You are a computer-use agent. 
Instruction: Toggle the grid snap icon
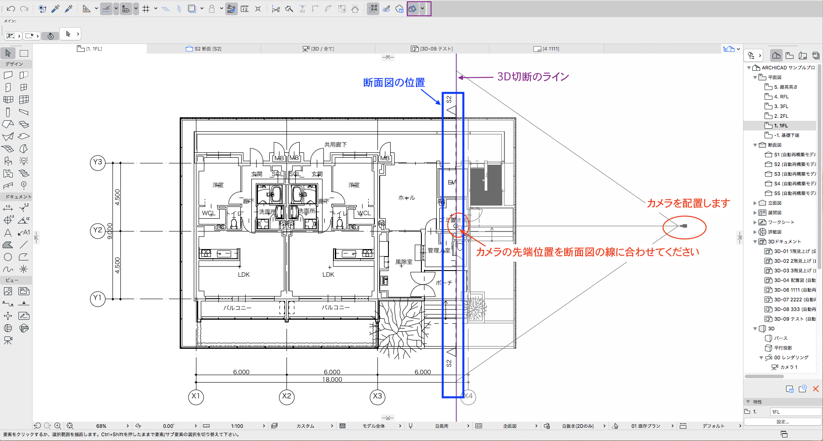[146, 9]
